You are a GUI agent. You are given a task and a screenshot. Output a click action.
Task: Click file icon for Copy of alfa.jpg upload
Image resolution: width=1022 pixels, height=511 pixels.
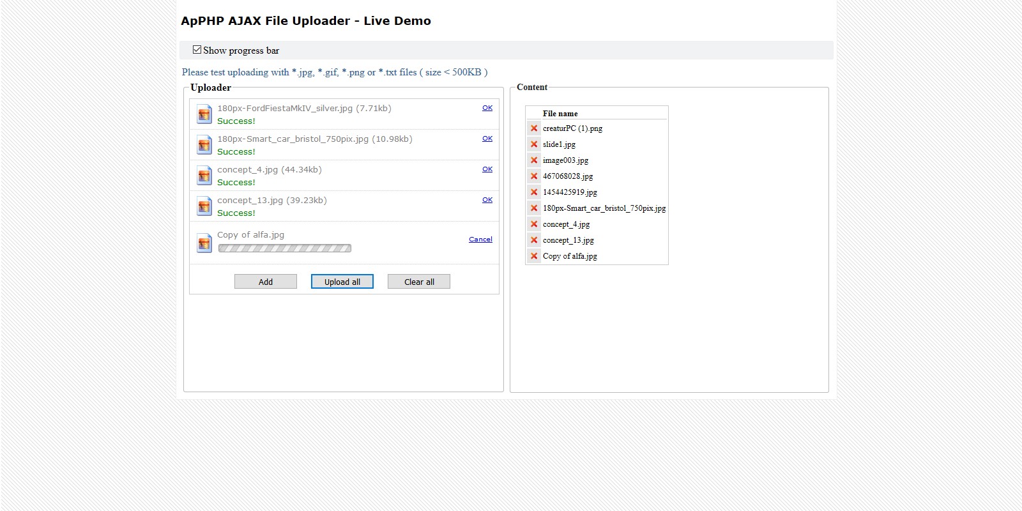204,243
